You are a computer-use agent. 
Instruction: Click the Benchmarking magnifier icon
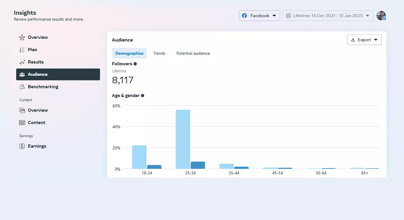click(x=22, y=87)
